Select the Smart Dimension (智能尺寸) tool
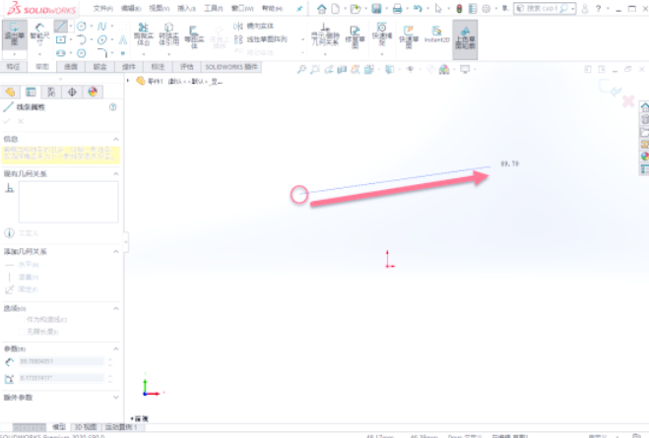Screen dimensions: 649x438 [40, 35]
